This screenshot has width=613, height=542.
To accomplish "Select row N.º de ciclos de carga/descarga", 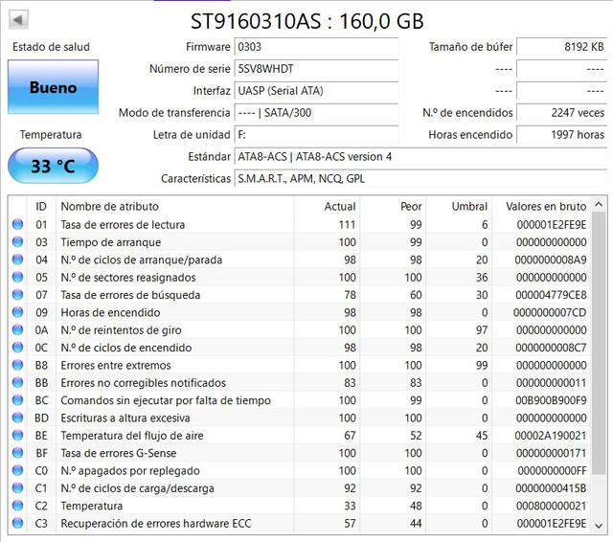I will (x=300, y=488).
